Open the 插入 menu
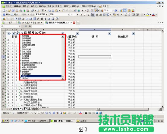 tap(34, 6)
